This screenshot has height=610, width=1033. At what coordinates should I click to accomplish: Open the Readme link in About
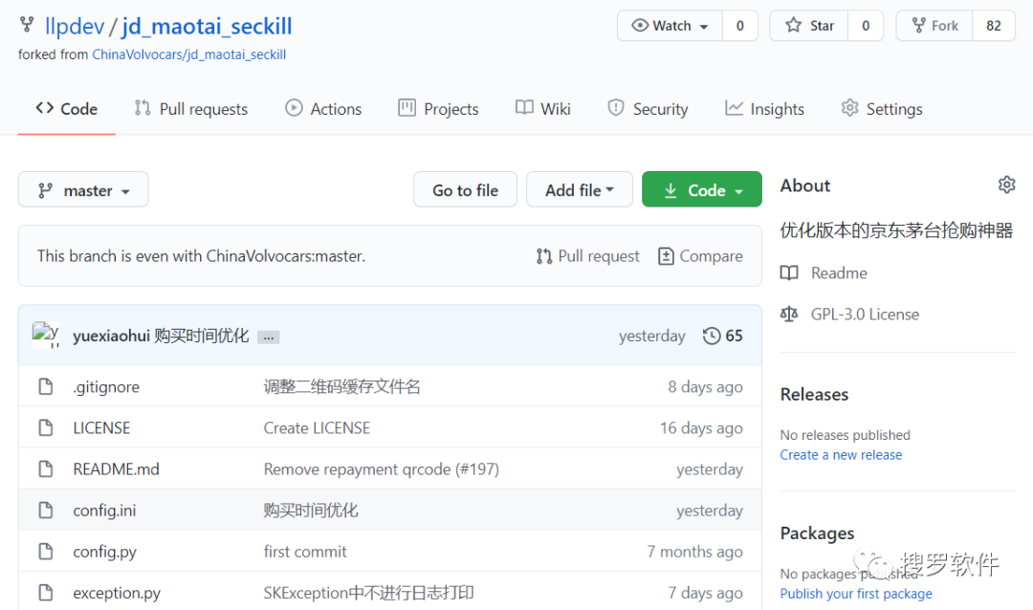point(839,272)
